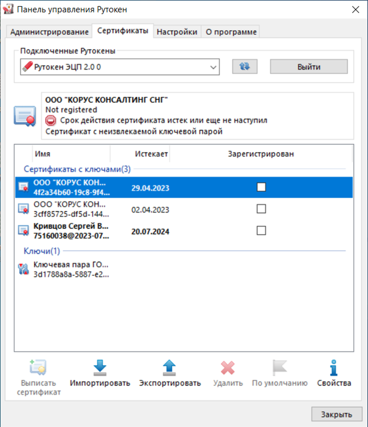The image size is (368, 427).
Task: Click the 20.07.2024 expiry date
Action: 150,232
